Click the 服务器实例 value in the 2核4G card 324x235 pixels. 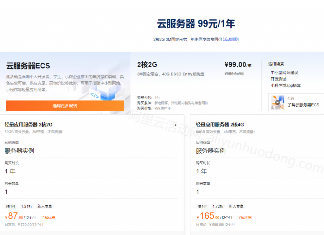(x=210, y=151)
